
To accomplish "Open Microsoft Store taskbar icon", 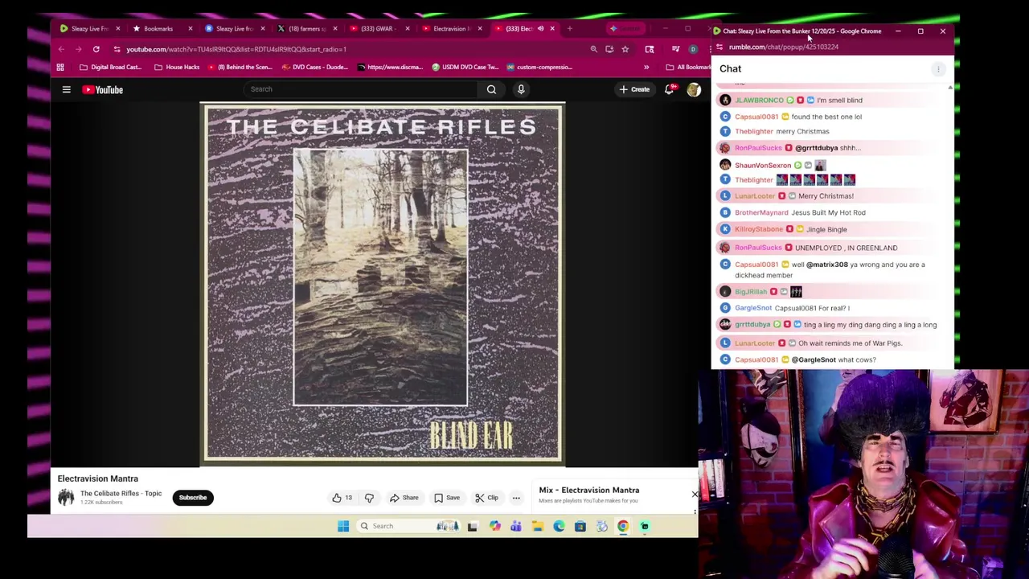I will tap(580, 526).
